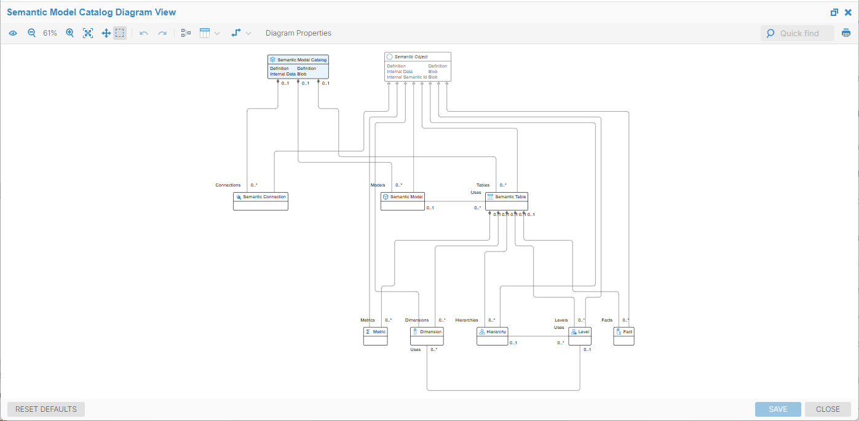Click the undo arrow
This screenshot has height=421, width=859.
tap(144, 33)
